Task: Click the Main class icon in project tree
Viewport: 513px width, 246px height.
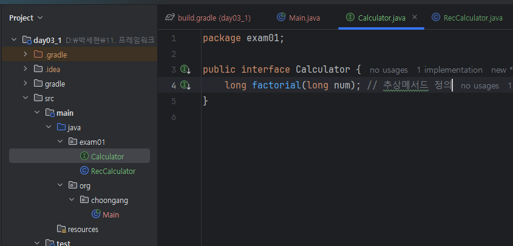Action: click(96, 214)
